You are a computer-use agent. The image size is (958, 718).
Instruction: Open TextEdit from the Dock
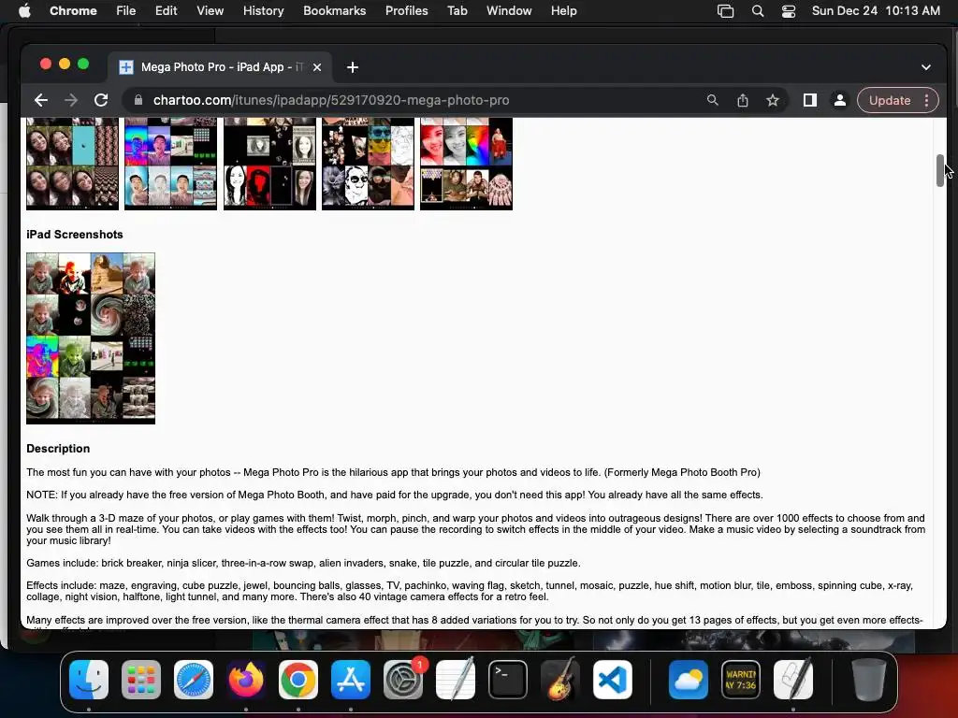point(456,680)
